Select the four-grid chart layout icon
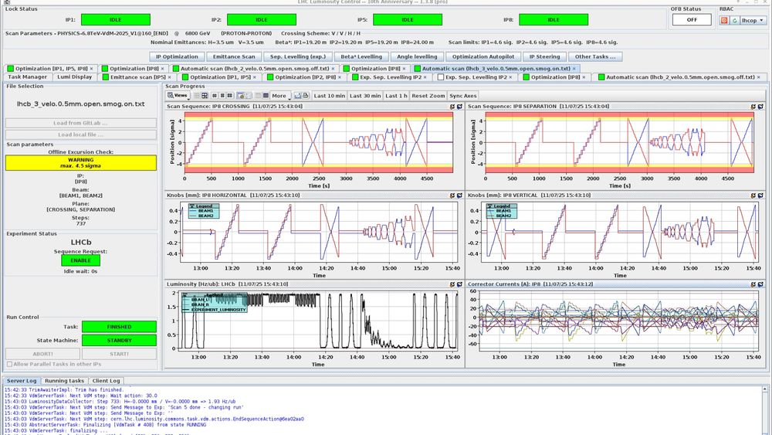 coord(230,96)
